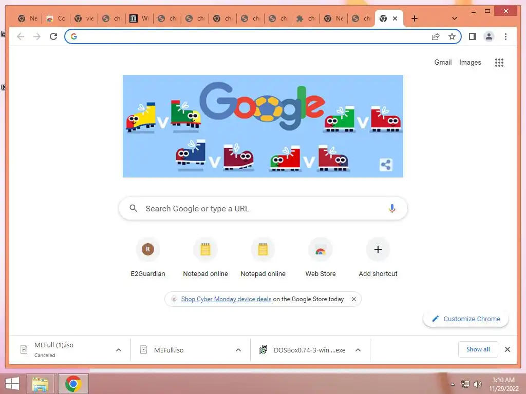Screen dimensions: 526x394
Task: Open the Chrome three-dot menu
Action: [x=505, y=36]
